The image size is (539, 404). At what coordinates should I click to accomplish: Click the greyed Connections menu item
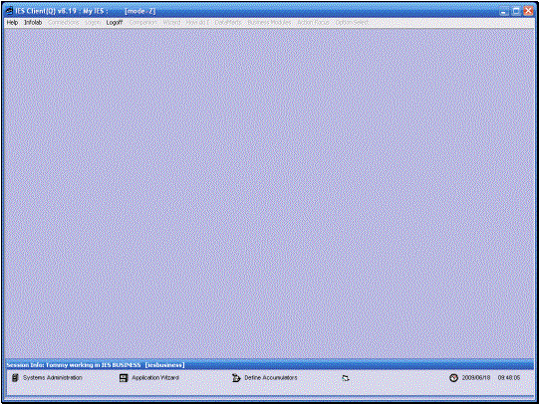(x=63, y=22)
